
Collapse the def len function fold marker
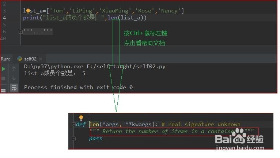pyautogui.click(x=73, y=124)
